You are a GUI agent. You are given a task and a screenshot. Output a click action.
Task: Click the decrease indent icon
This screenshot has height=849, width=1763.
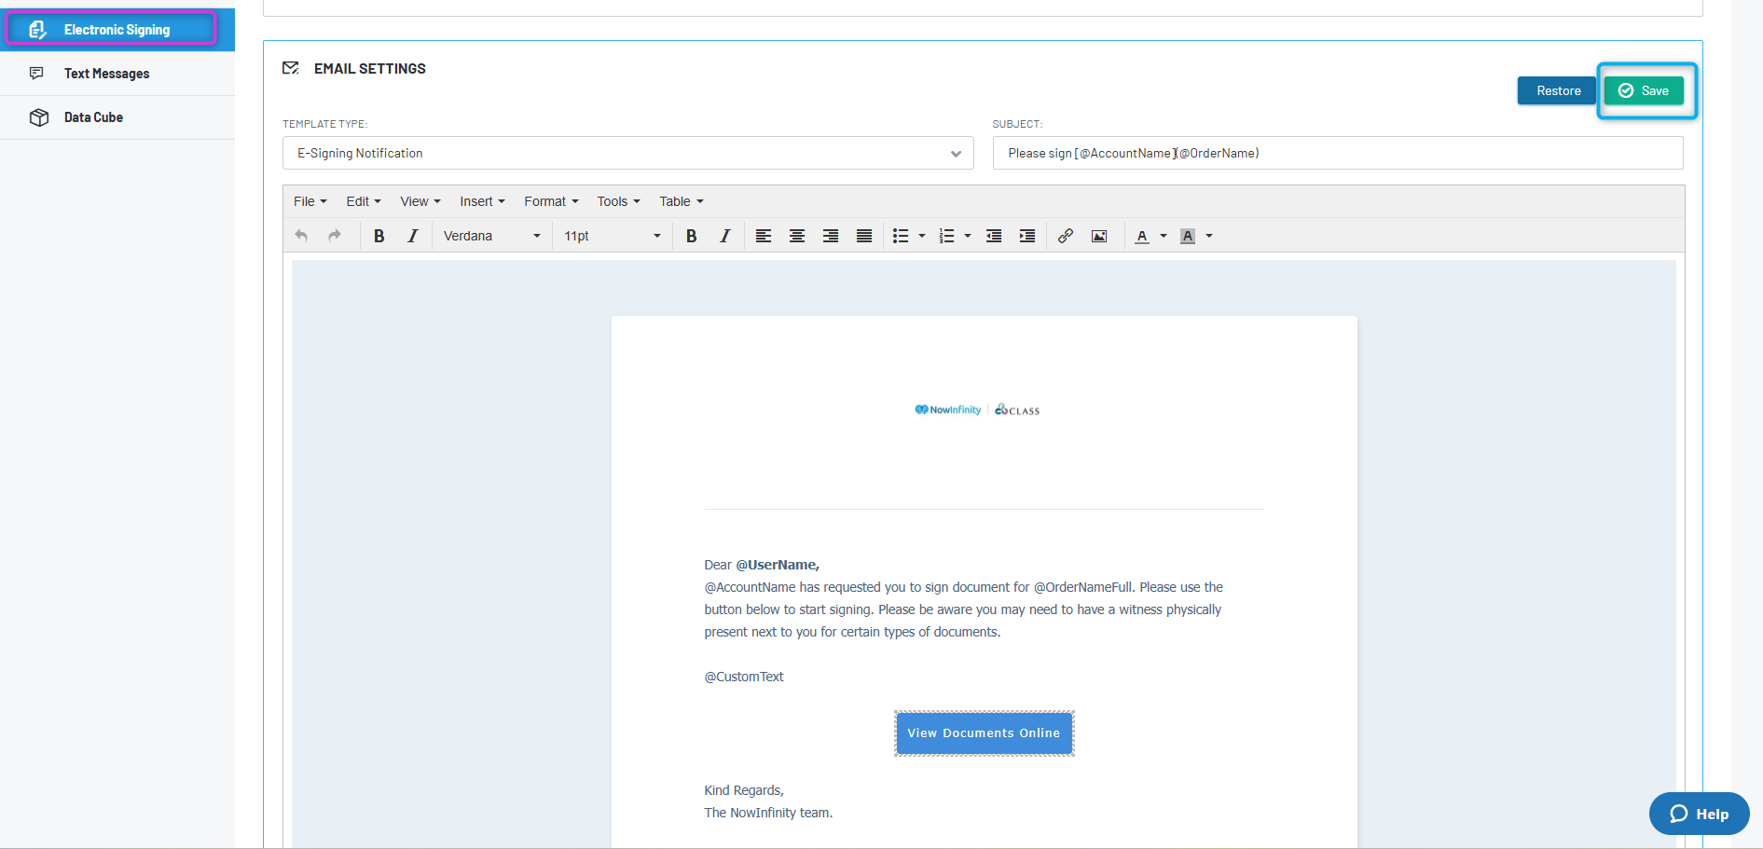point(994,236)
